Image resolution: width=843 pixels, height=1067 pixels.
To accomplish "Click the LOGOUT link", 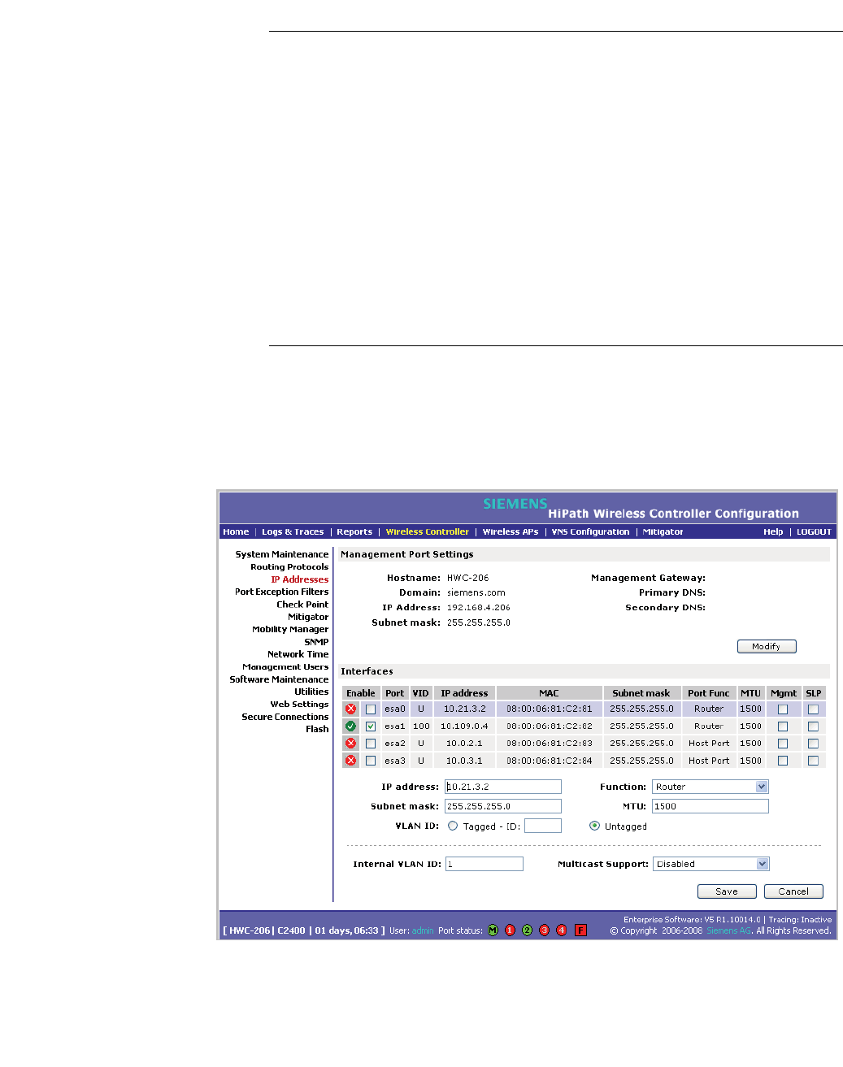I will [x=814, y=531].
